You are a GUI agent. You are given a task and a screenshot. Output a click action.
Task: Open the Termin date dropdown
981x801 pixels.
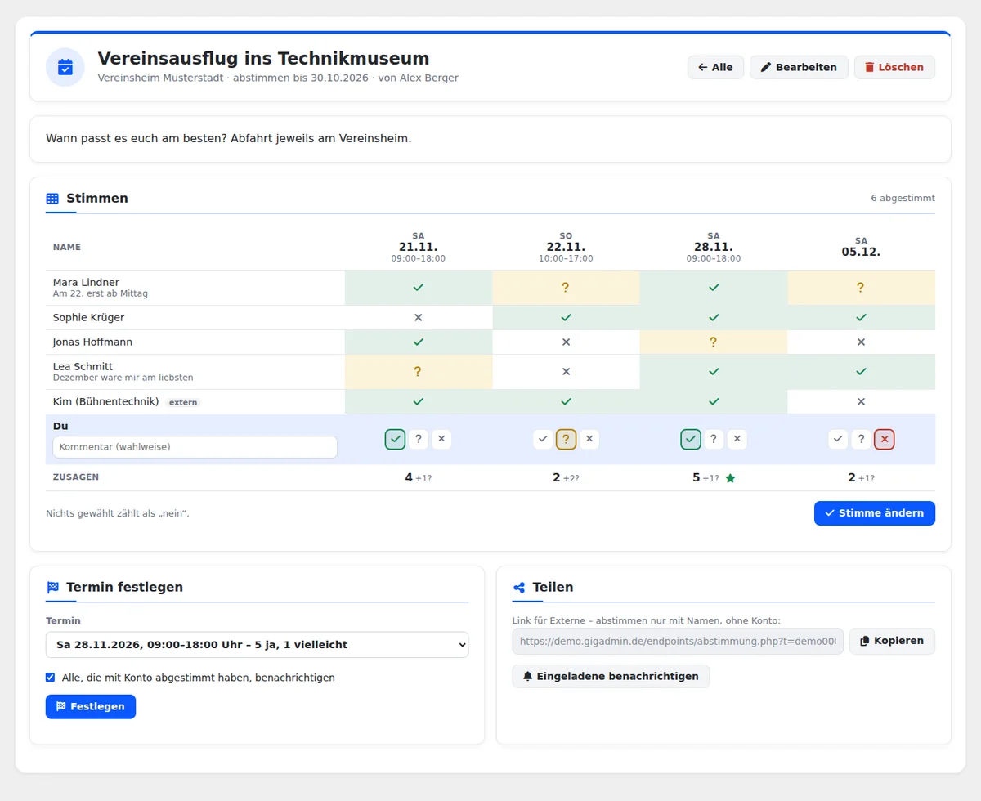257,645
